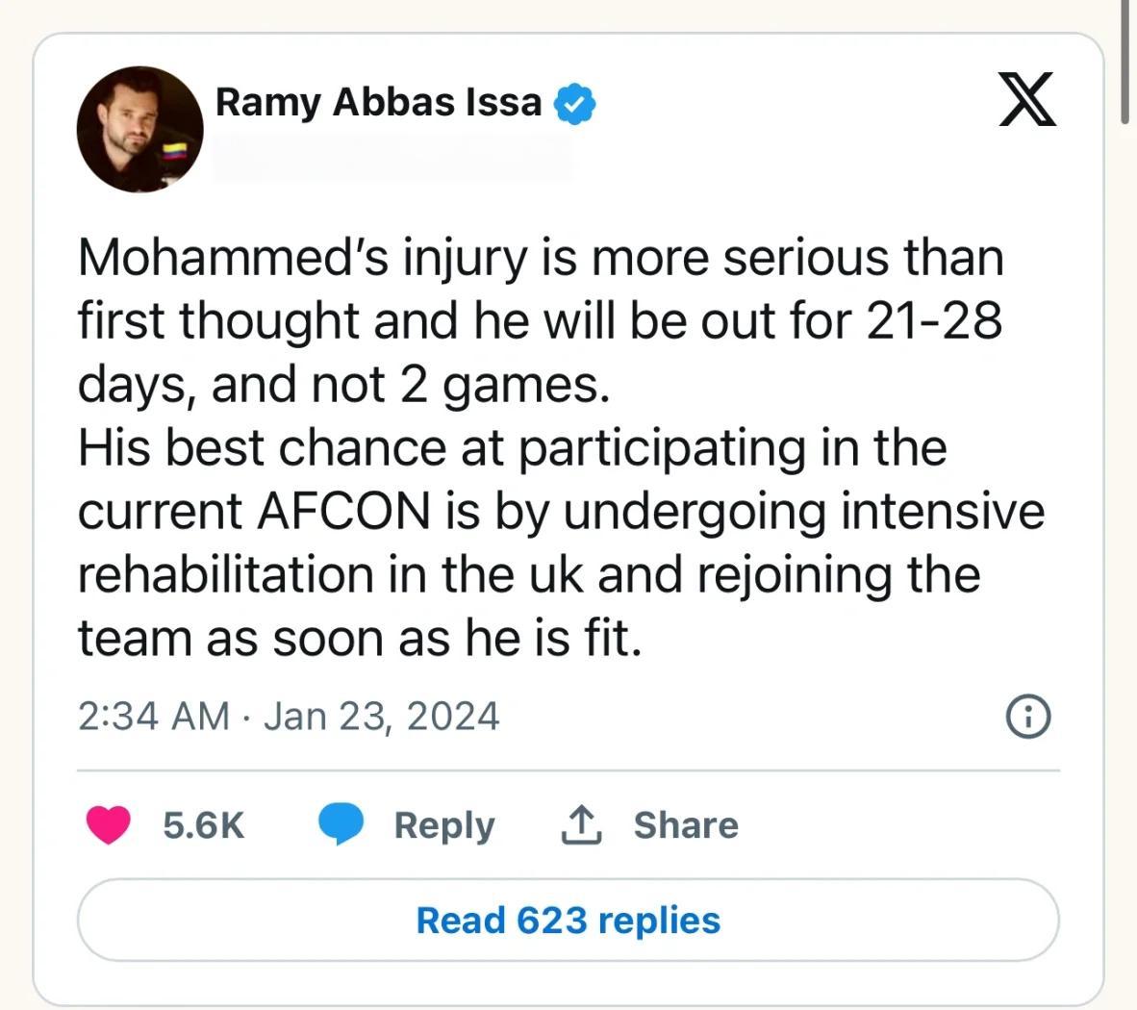Open Read 623 replies

tap(568, 921)
